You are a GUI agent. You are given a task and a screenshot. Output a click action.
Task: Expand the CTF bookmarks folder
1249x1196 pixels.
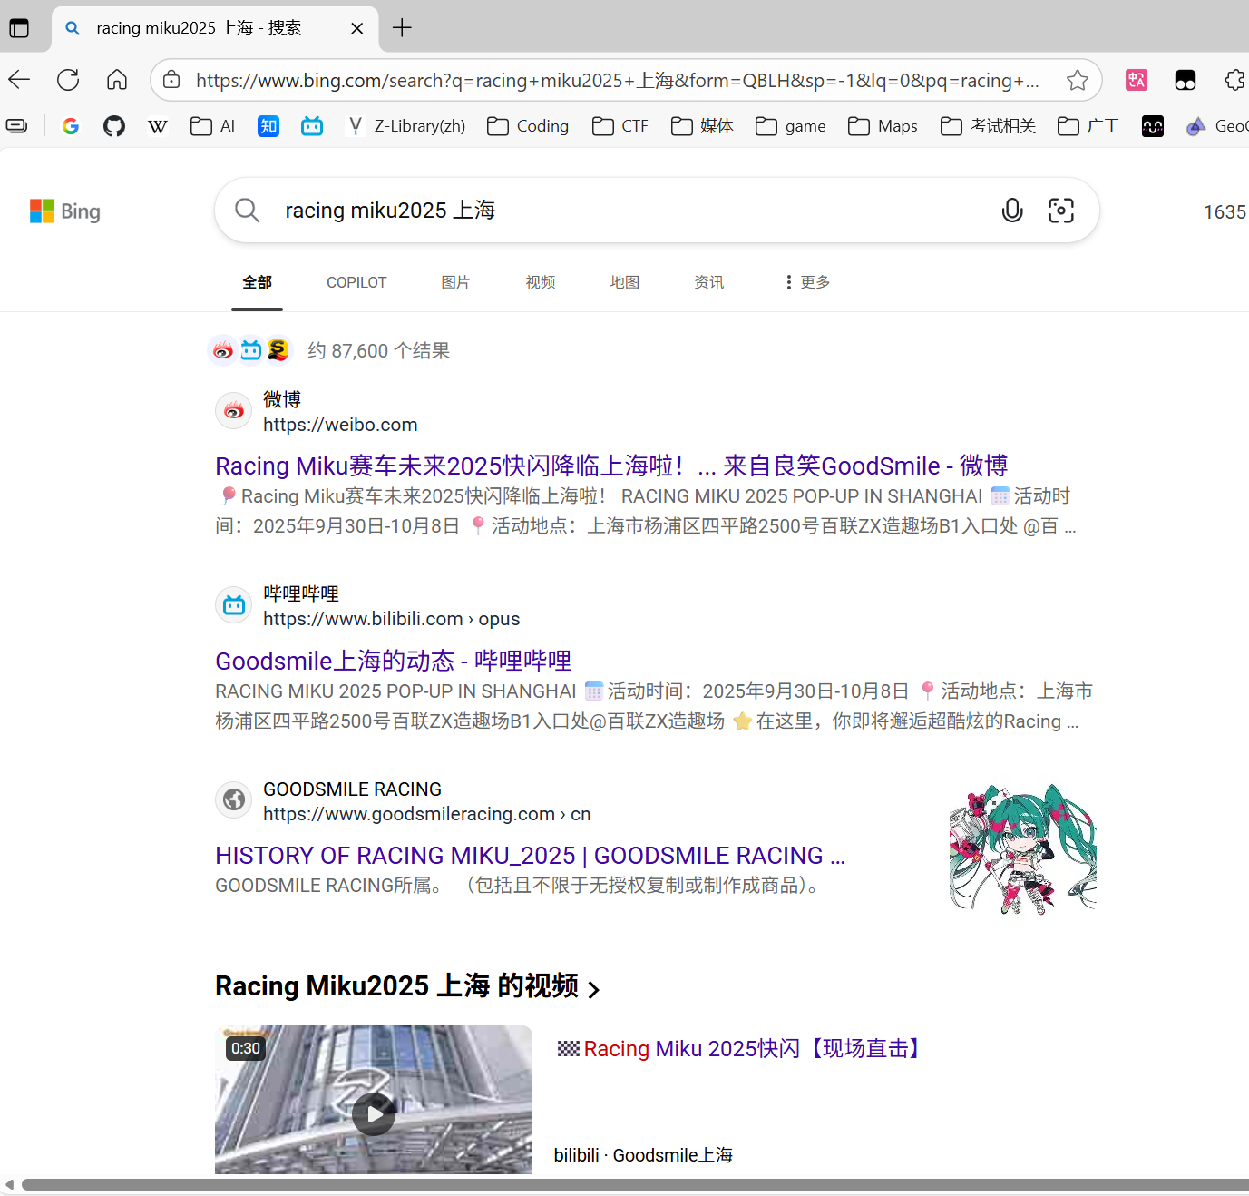point(620,126)
